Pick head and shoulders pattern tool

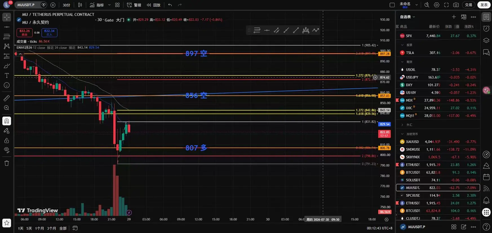306,30
